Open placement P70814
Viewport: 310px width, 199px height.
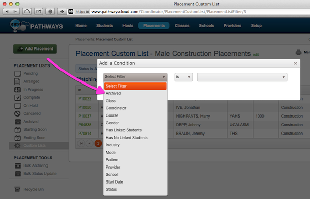85,134
